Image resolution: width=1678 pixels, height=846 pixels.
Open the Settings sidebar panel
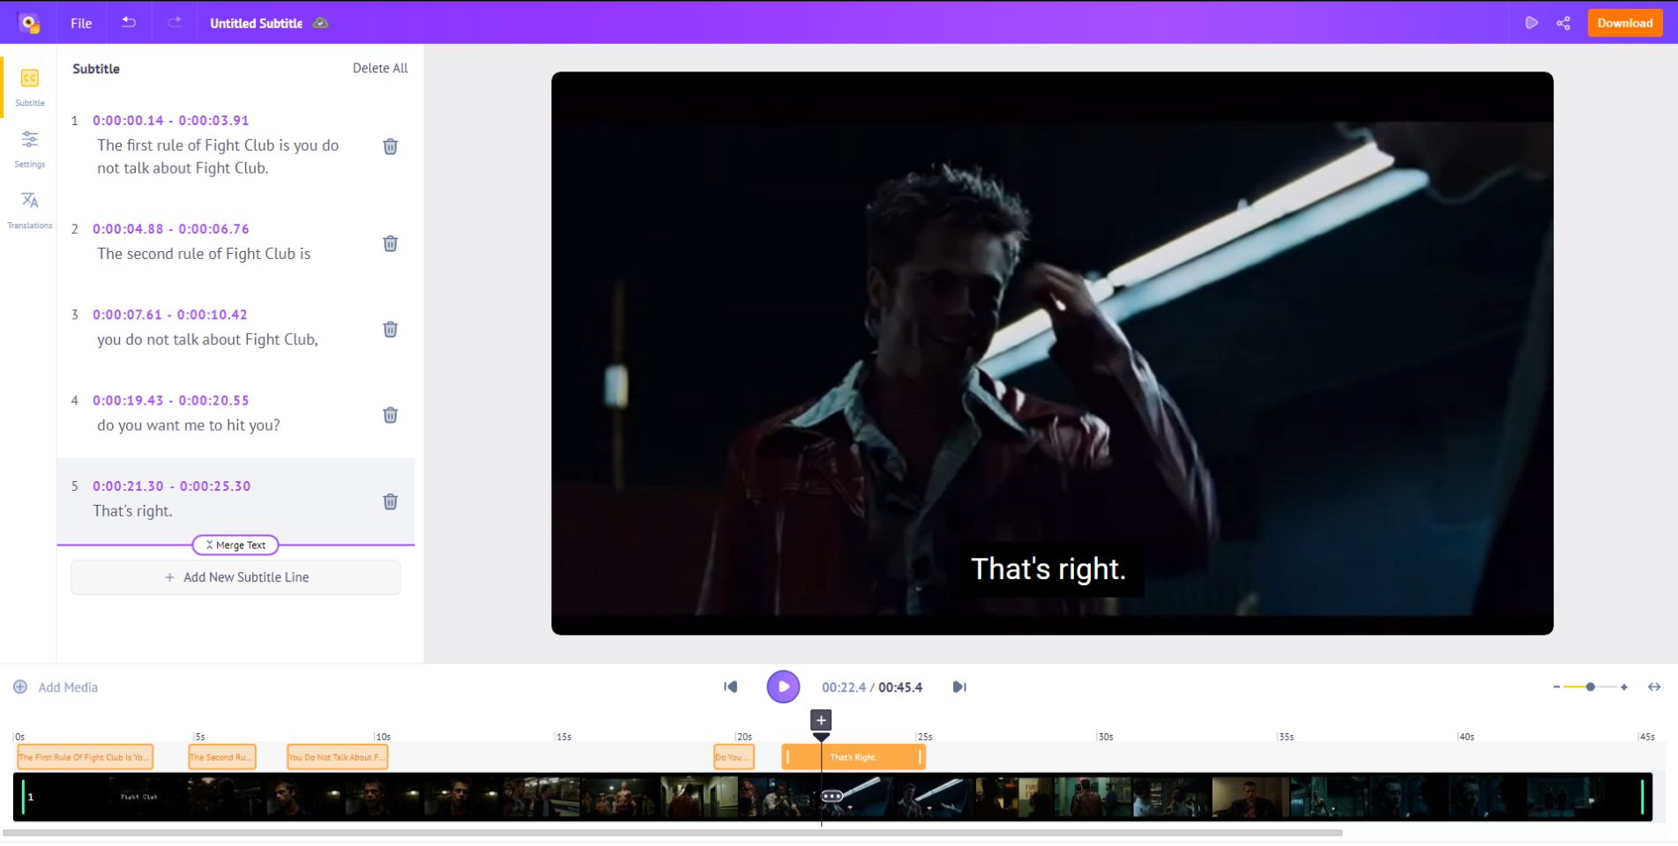(29, 148)
